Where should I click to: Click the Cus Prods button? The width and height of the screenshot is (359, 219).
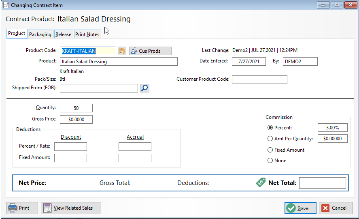pos(150,51)
